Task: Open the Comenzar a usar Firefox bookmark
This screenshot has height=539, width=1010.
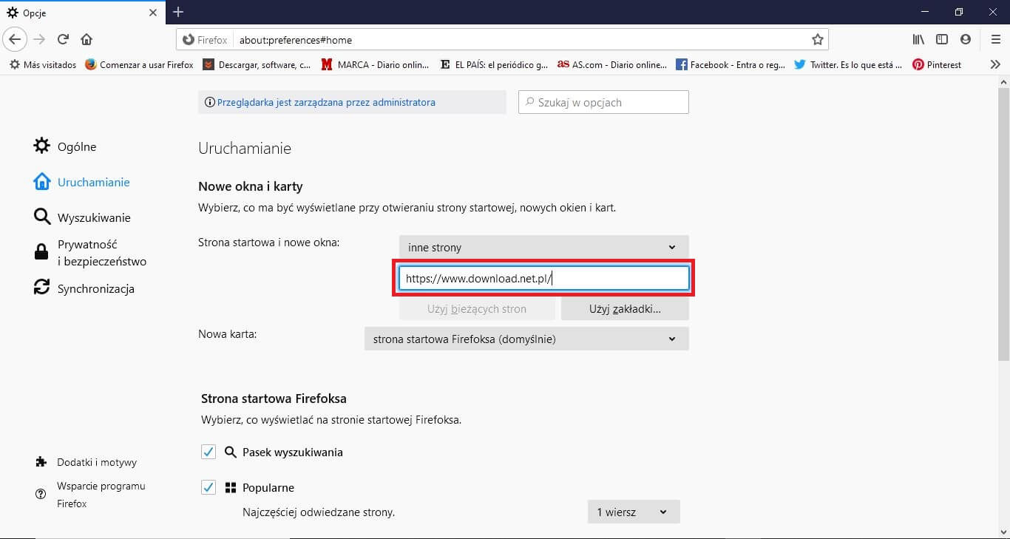Action: (x=139, y=65)
